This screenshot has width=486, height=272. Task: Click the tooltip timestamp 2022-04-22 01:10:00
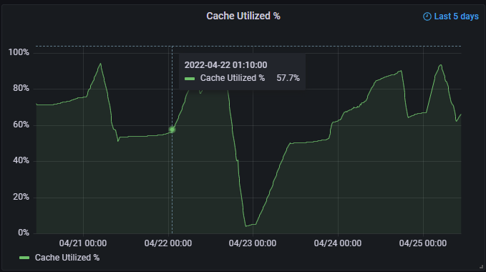pyautogui.click(x=225, y=65)
